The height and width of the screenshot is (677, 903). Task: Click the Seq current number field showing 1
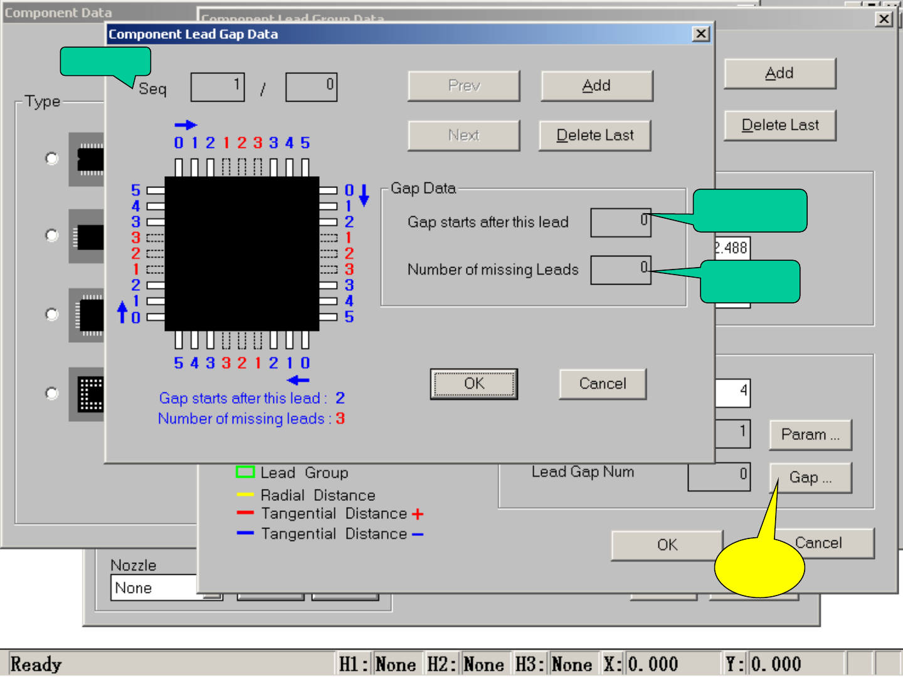point(218,87)
